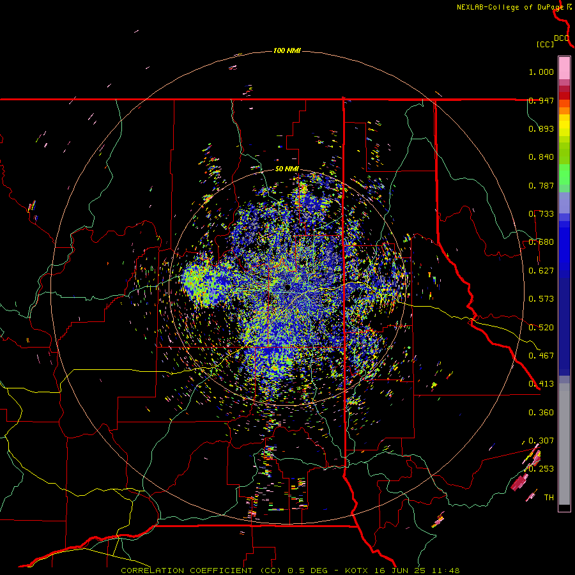Screen dimensions: 575x575
Task: Pick the yellow swatch on the color scale
Action: point(564,125)
